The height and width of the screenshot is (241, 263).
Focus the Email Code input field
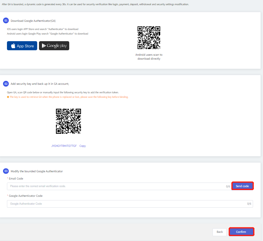tap(119, 186)
